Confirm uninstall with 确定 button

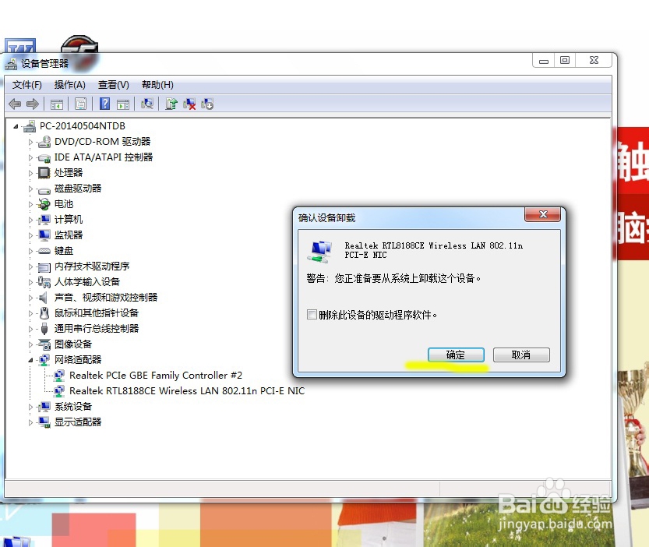[456, 355]
